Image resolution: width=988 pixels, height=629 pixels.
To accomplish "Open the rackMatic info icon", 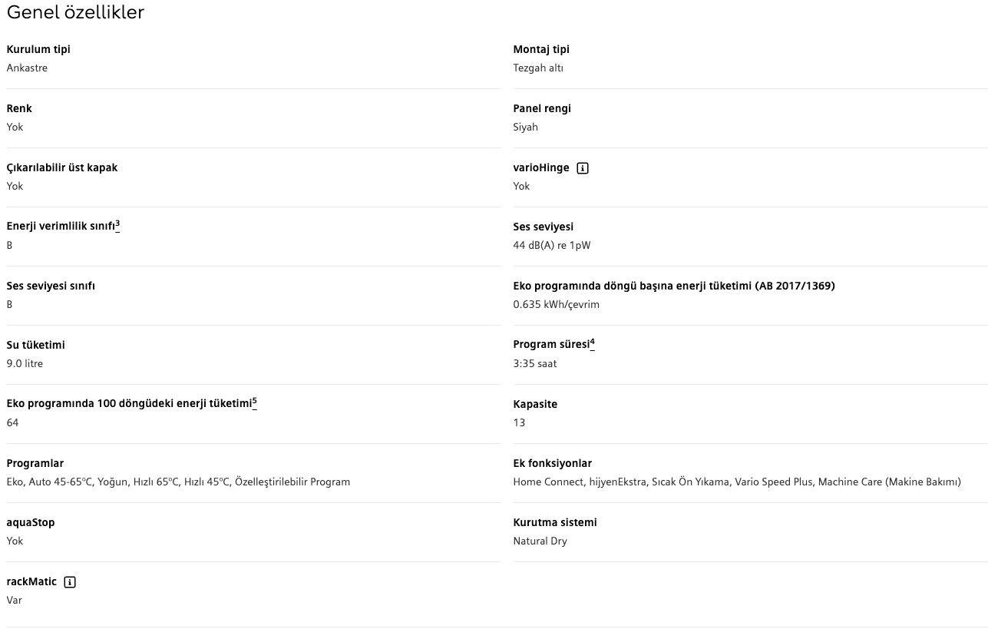I will point(70,582).
